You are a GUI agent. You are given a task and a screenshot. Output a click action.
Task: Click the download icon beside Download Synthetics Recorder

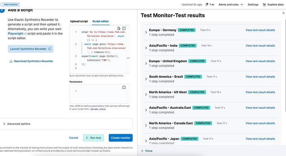pos(11,61)
